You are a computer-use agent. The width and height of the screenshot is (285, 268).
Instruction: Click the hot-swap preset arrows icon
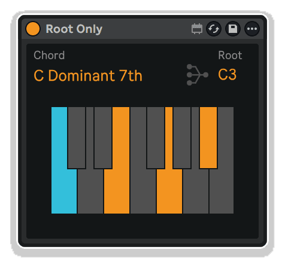(214, 29)
